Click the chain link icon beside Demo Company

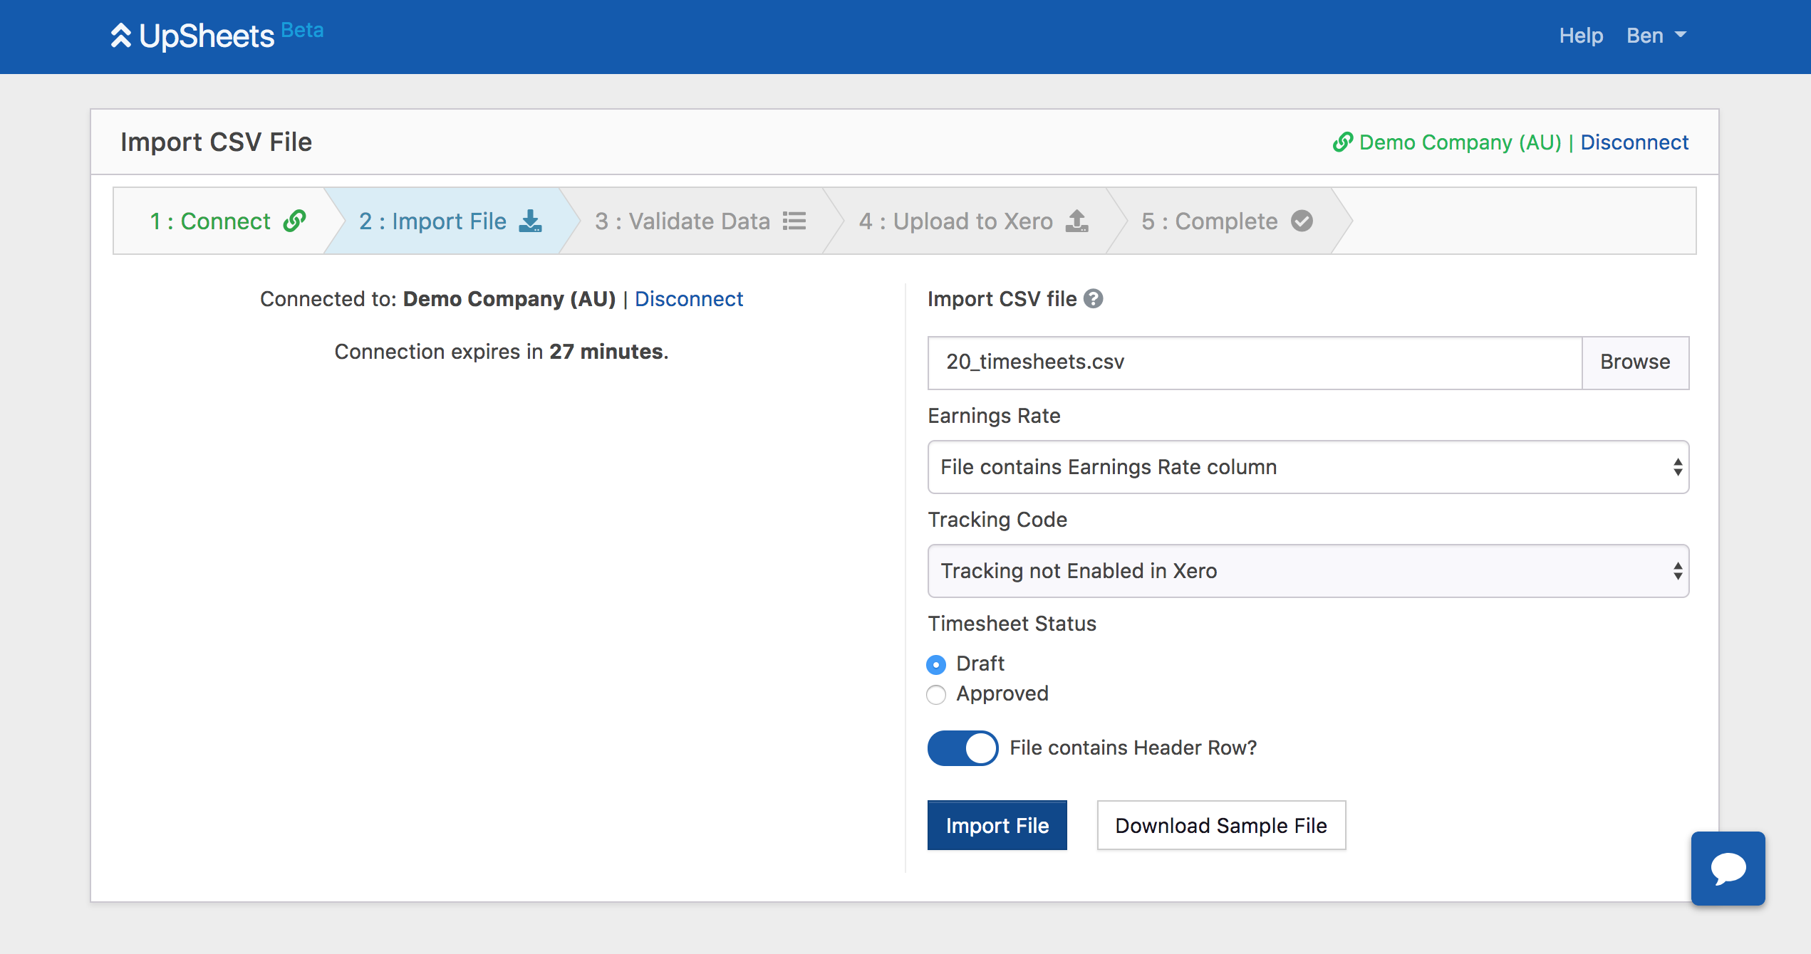click(x=1342, y=142)
